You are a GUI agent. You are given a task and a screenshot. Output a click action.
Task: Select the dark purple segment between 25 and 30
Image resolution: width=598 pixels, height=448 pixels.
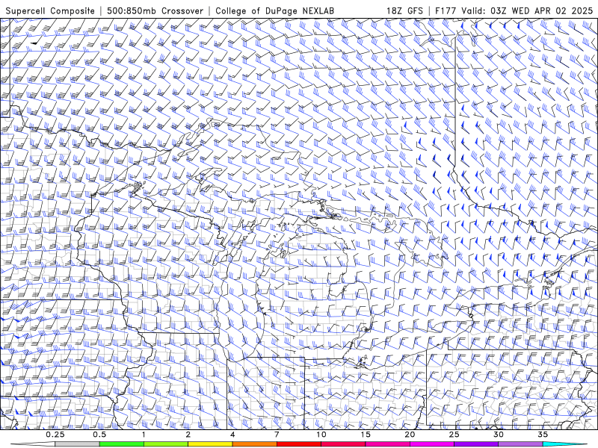(x=476, y=444)
